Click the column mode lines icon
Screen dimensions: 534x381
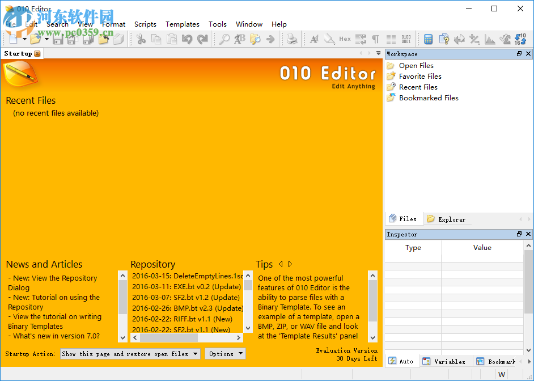(x=391, y=39)
